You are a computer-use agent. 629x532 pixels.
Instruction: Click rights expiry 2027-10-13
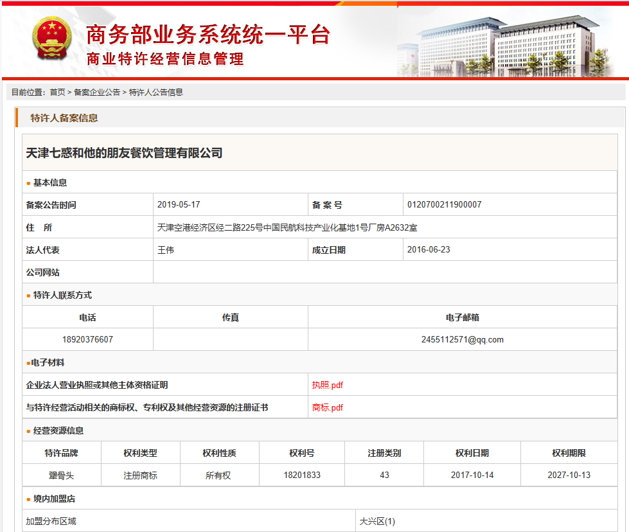point(569,475)
